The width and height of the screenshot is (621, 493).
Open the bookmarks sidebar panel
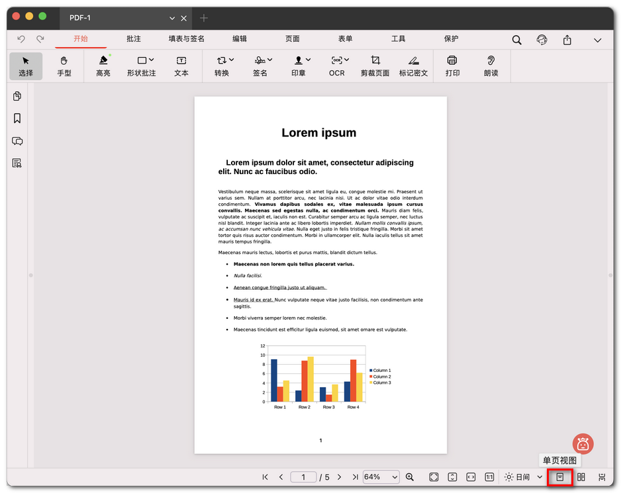coord(17,118)
